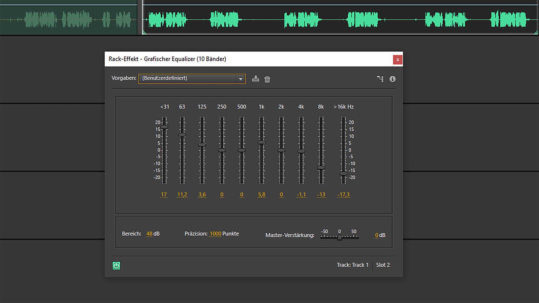Open the effect info icon
539x303 pixels.
coord(392,79)
